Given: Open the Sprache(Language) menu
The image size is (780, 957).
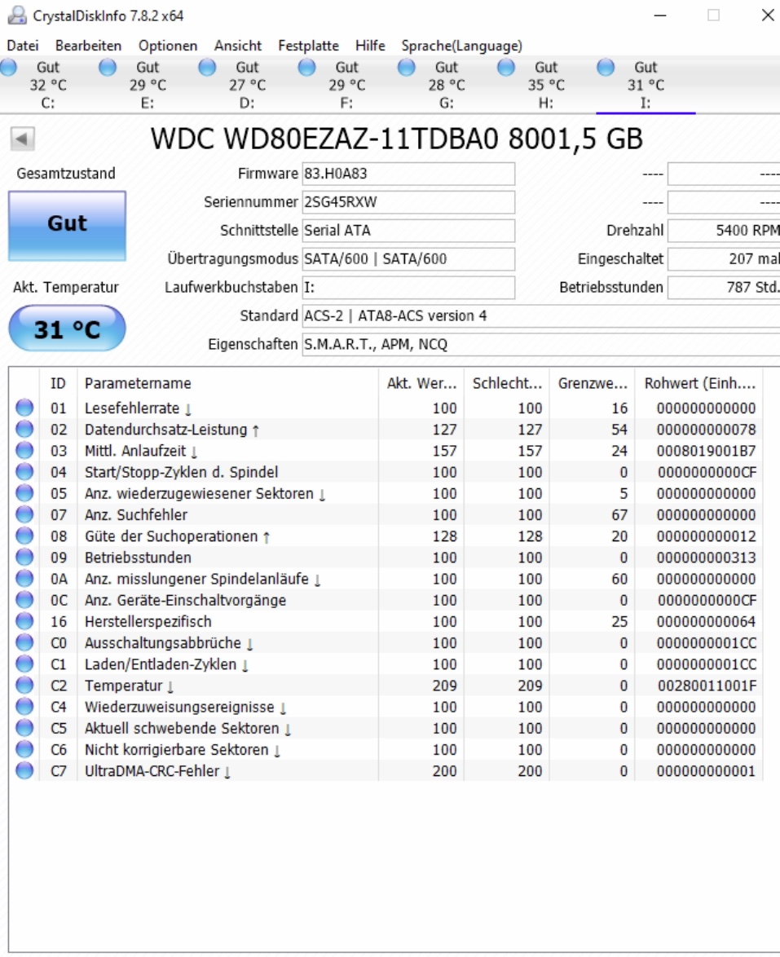Looking at the screenshot, I should click(x=462, y=46).
